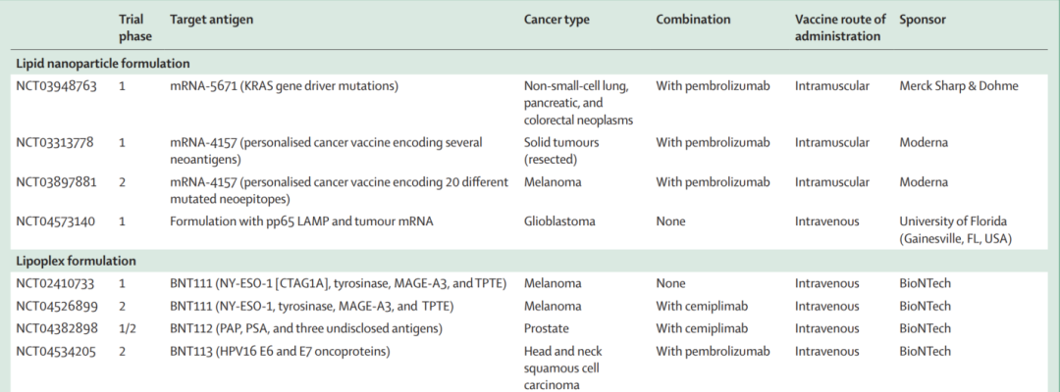
Task: Select trial ID NCT03897881
Action: click(x=56, y=182)
